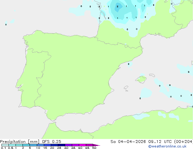193x149 pixels.
Task: Click the 10–15 mm legend swatch
Action: (40, 145)
